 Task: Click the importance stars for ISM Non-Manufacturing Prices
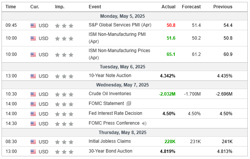[x=64, y=55]
